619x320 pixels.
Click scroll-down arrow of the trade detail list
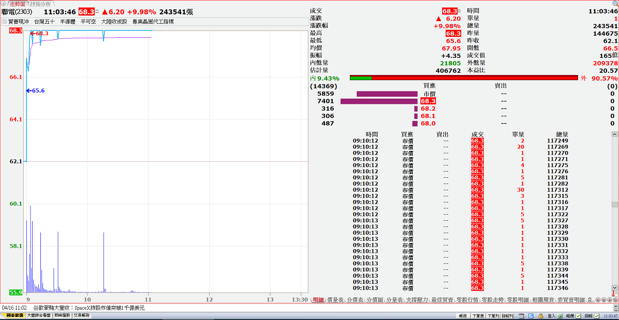click(615, 287)
